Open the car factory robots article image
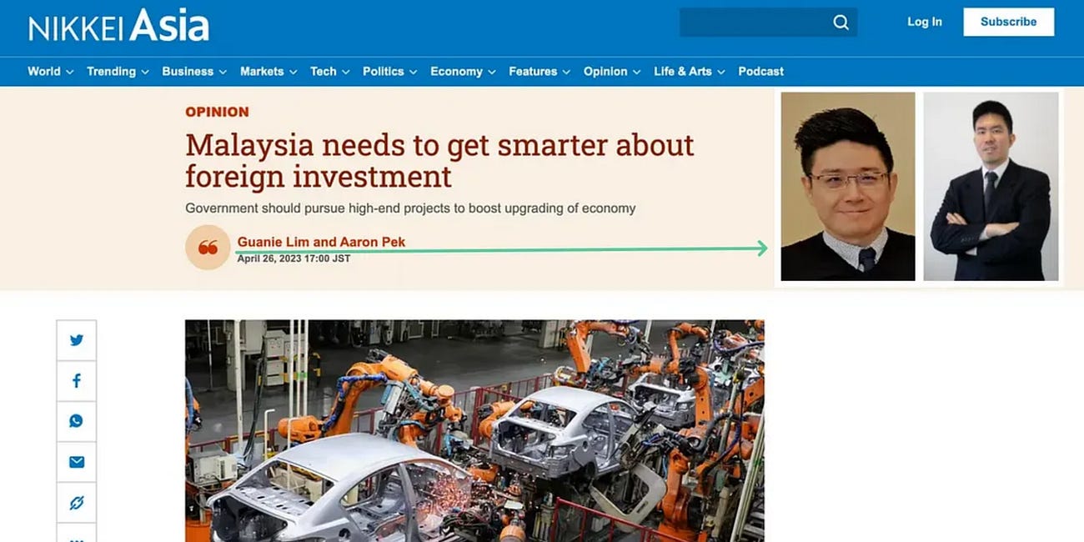The height and width of the screenshot is (542, 1084). pos(474,431)
